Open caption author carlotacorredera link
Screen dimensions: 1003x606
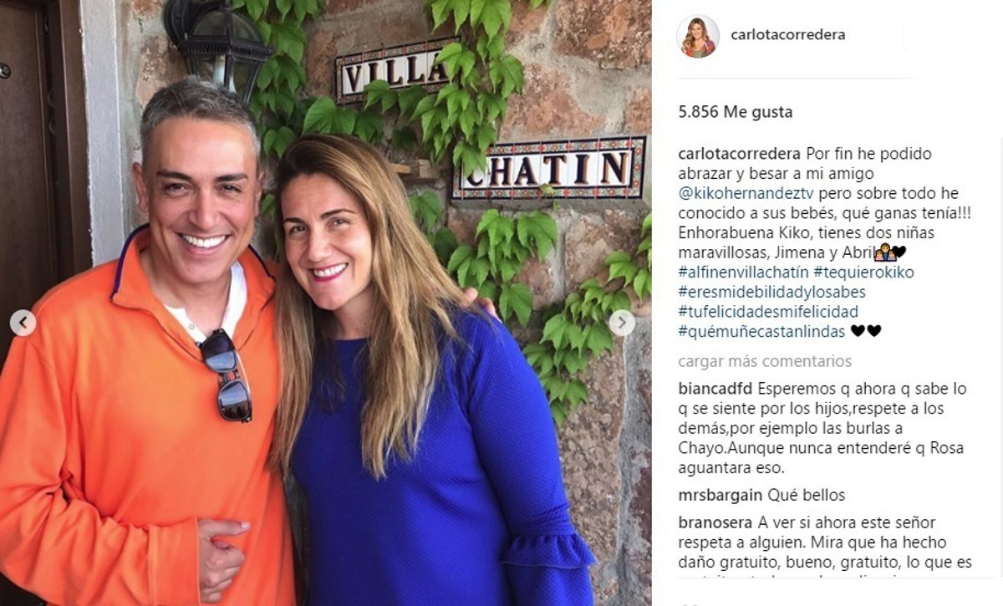[739, 155]
